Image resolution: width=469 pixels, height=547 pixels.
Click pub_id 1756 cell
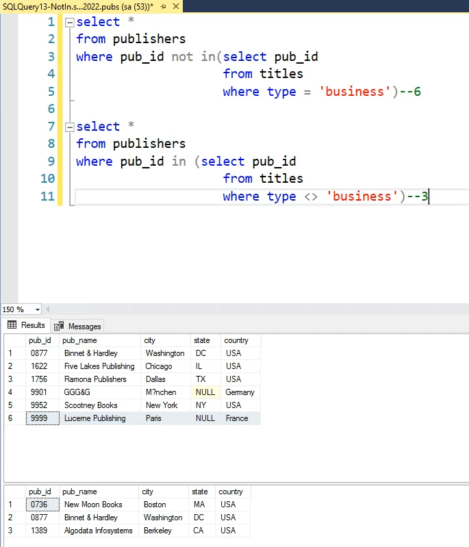pos(42,379)
